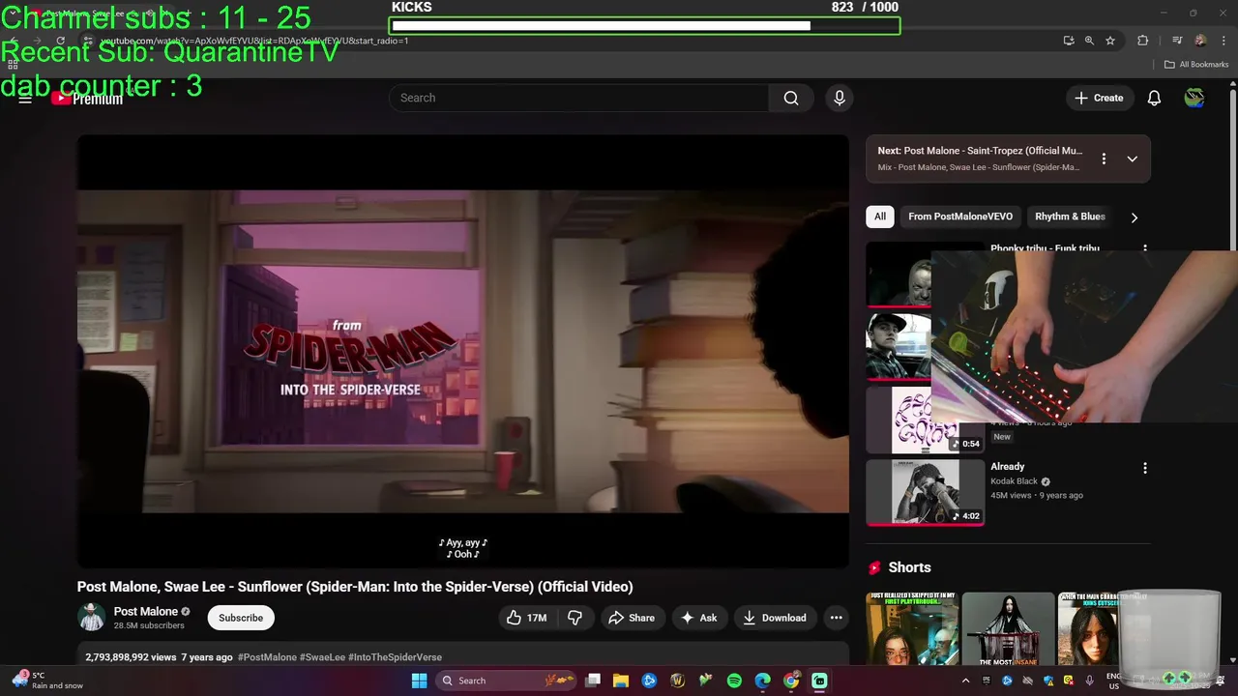Screen dimensions: 1238x696
Task: Click the Sunflower video player
Action: (463, 351)
